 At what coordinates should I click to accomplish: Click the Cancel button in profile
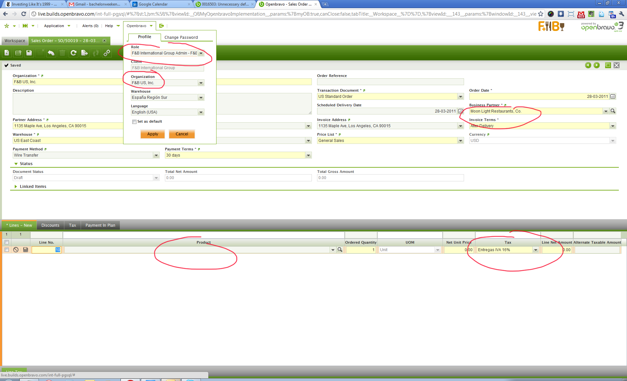[x=182, y=134]
